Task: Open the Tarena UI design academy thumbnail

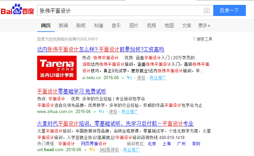Action: 57,68
